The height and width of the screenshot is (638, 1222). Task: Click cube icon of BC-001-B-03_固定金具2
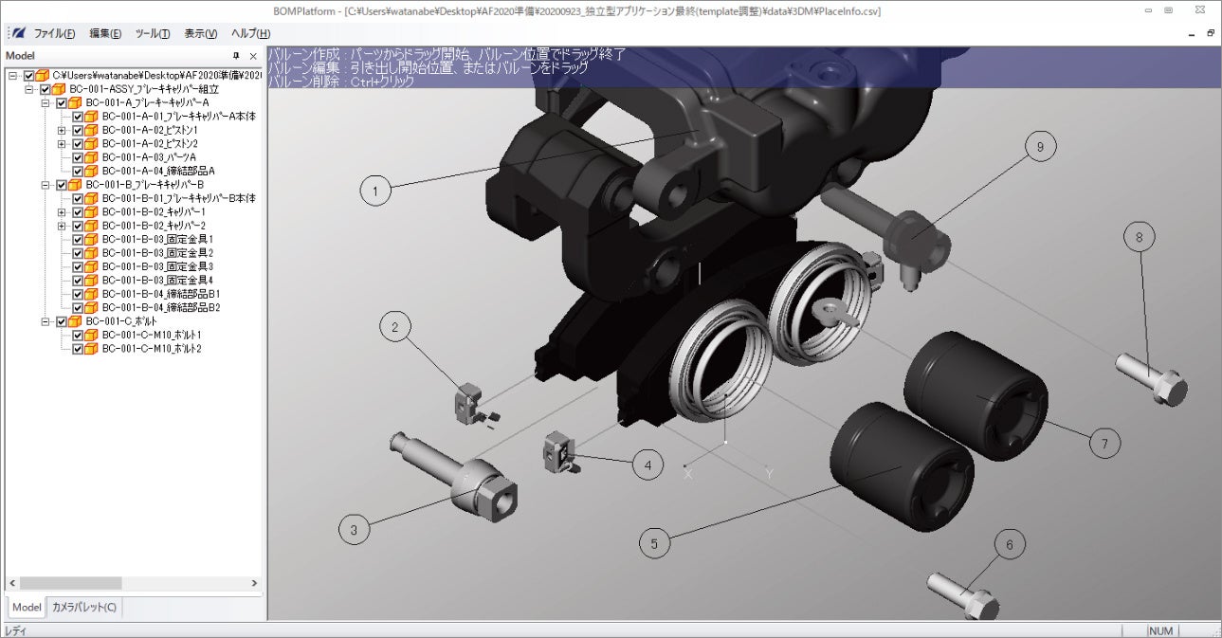pyautogui.click(x=92, y=253)
